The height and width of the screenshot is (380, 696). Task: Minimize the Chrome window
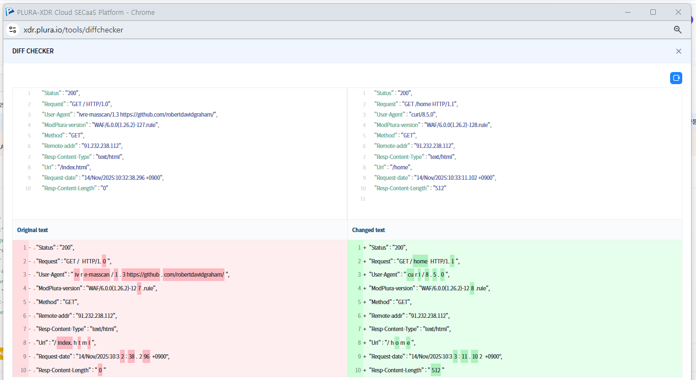coord(628,12)
